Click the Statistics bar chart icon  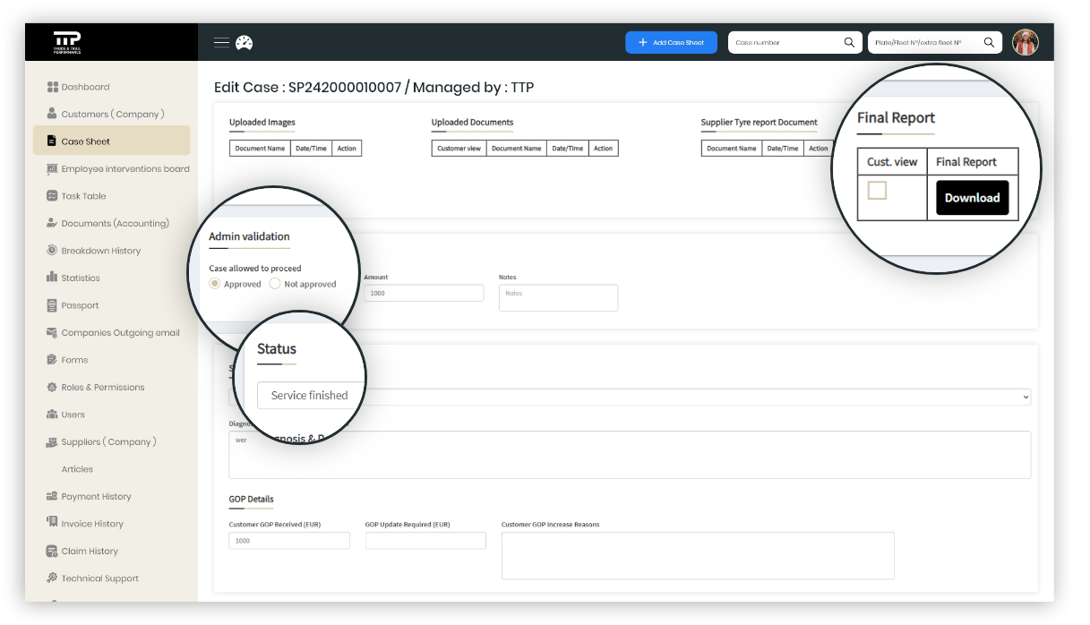point(52,278)
